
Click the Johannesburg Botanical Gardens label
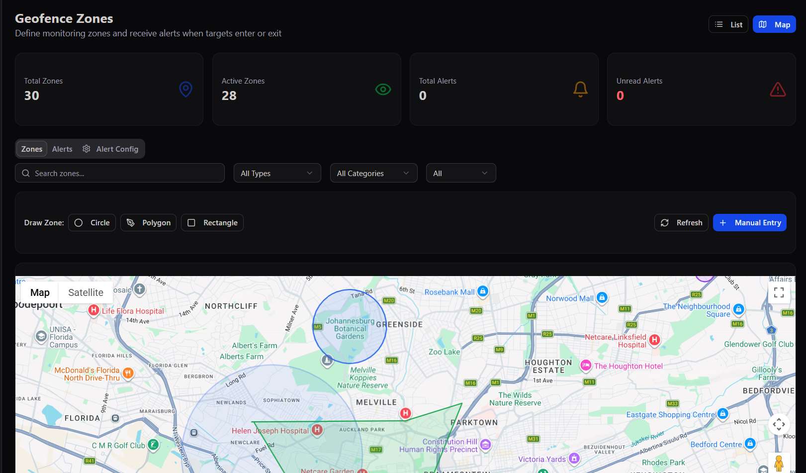pos(350,329)
